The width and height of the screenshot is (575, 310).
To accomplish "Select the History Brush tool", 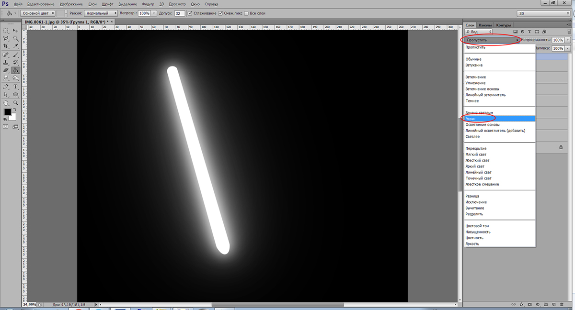I will pyautogui.click(x=16, y=62).
